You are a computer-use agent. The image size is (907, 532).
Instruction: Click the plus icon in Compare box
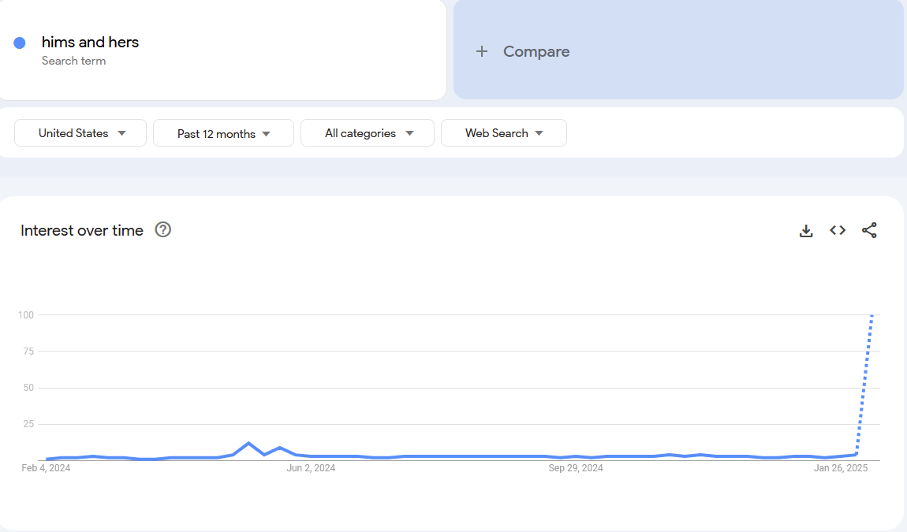tap(482, 51)
